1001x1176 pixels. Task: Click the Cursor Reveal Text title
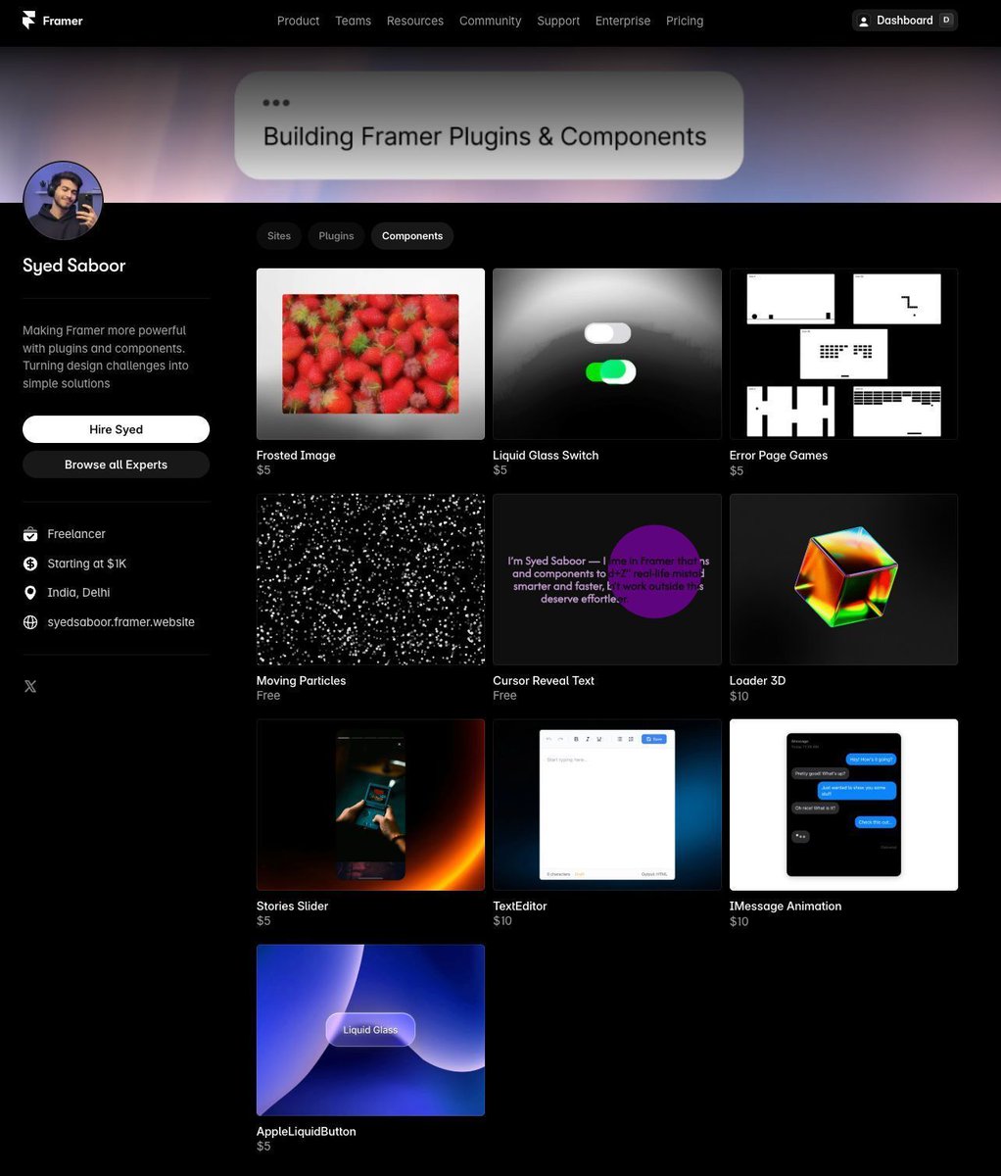pos(544,681)
